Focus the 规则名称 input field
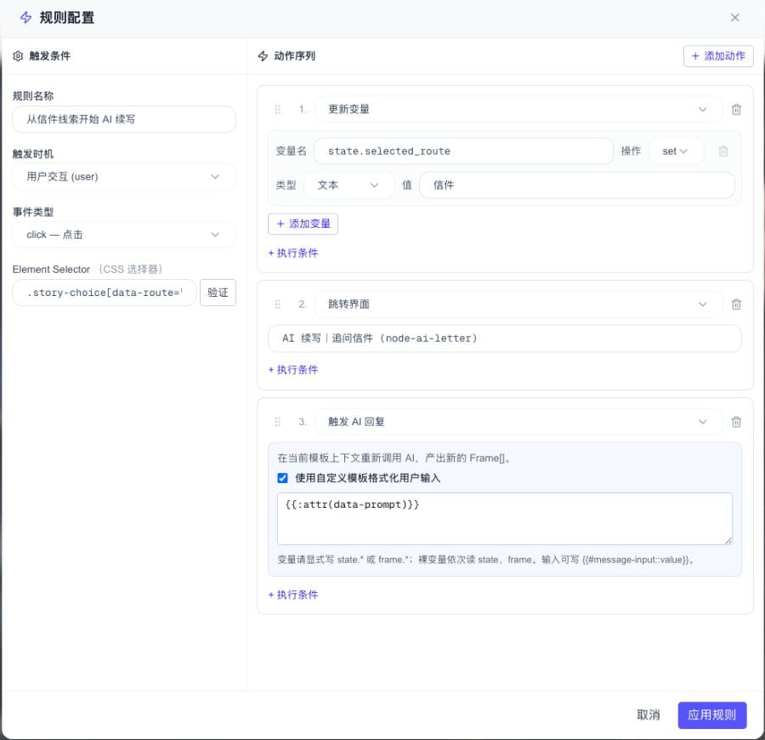Image resolution: width=765 pixels, height=740 pixels. (x=124, y=119)
